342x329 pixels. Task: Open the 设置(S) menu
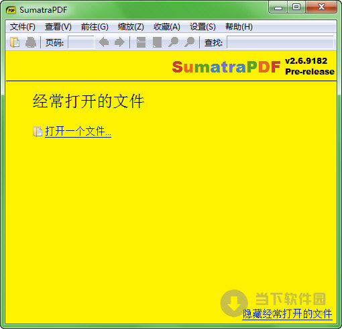(203, 27)
